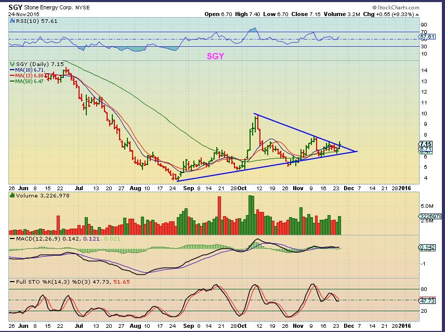The image size is (445, 332).
Task: Click the 90 level on the RSI axis
Action: click(x=424, y=24)
